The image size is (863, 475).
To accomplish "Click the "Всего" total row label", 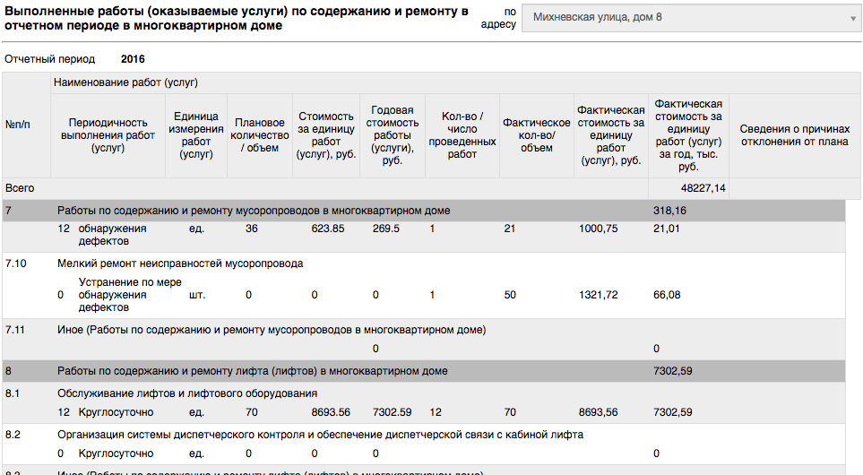I will pyautogui.click(x=20, y=188).
